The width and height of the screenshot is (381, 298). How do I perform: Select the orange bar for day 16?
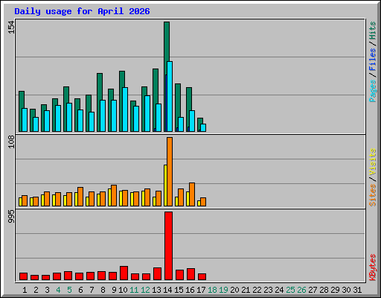coord(192,194)
